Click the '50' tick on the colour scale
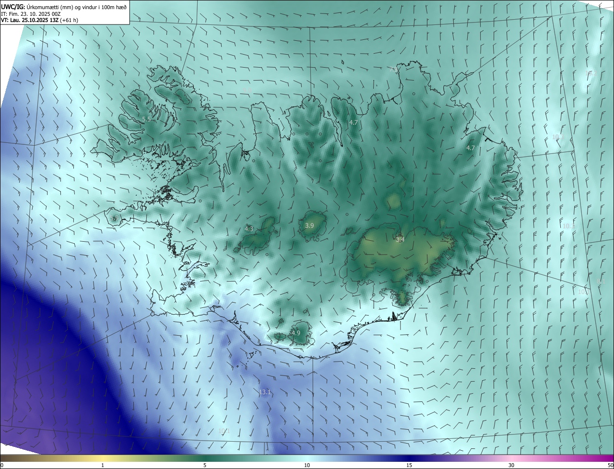614x469 pixels. click(610, 465)
